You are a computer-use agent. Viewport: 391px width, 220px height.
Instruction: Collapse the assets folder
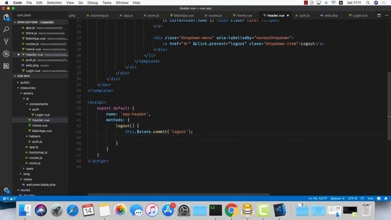[x=28, y=94]
